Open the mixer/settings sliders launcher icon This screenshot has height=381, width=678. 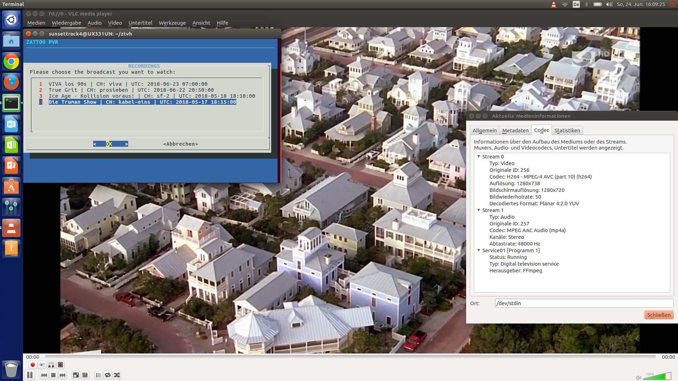[11, 207]
